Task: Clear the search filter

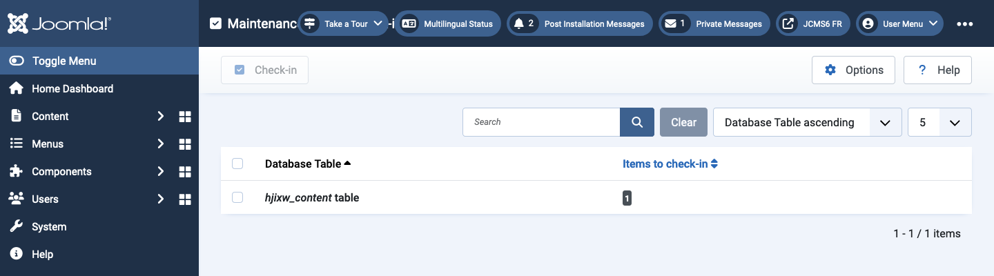Action: click(x=683, y=122)
